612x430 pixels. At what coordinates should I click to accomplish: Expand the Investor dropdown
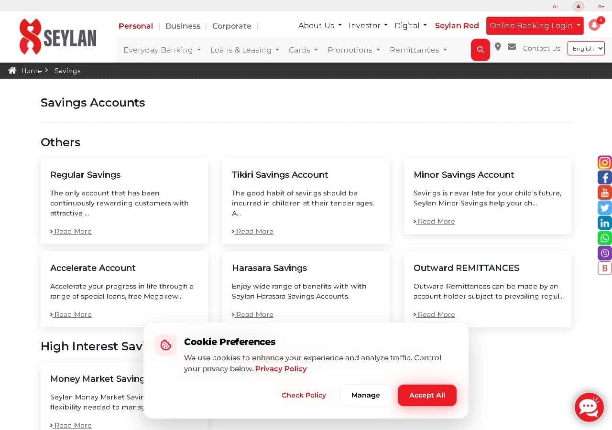pos(368,25)
